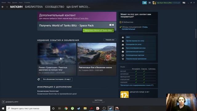Switch to Big Picture mode icon

click(184, 3)
